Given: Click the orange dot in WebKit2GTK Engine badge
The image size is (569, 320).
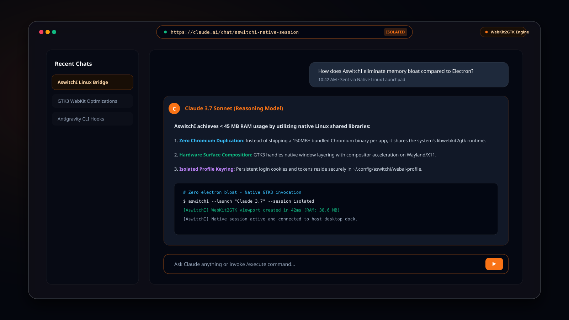Looking at the screenshot, I should pos(486,32).
